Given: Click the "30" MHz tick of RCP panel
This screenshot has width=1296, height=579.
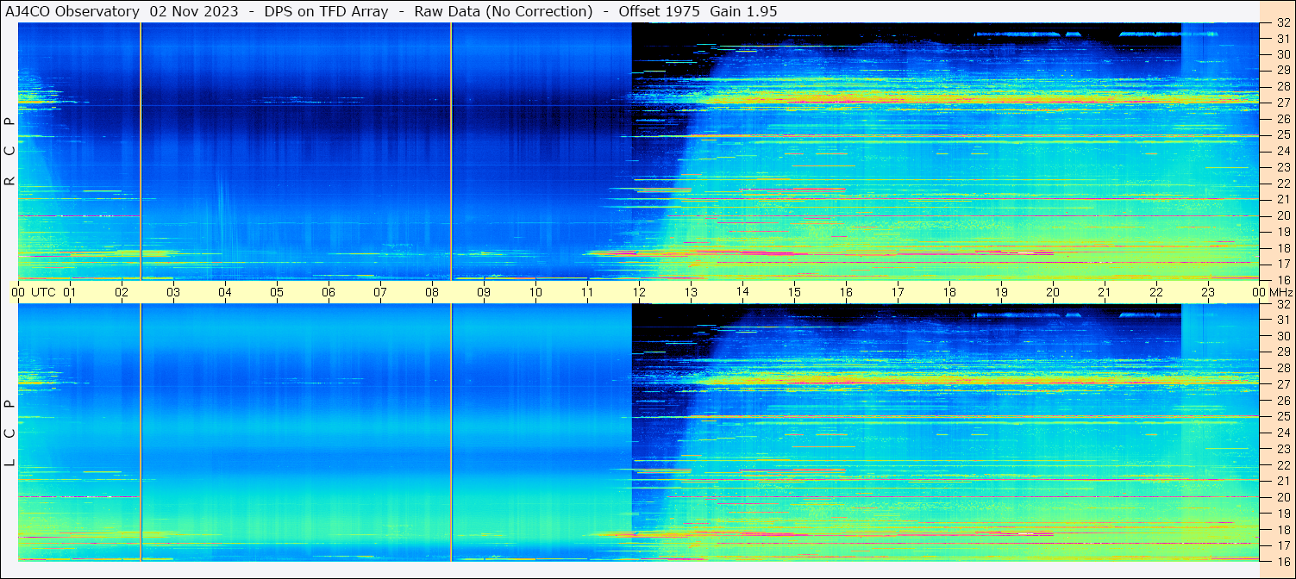Looking at the screenshot, I should (1283, 54).
